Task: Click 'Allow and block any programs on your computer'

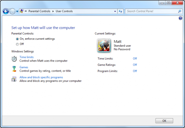Action: coord(50,81)
